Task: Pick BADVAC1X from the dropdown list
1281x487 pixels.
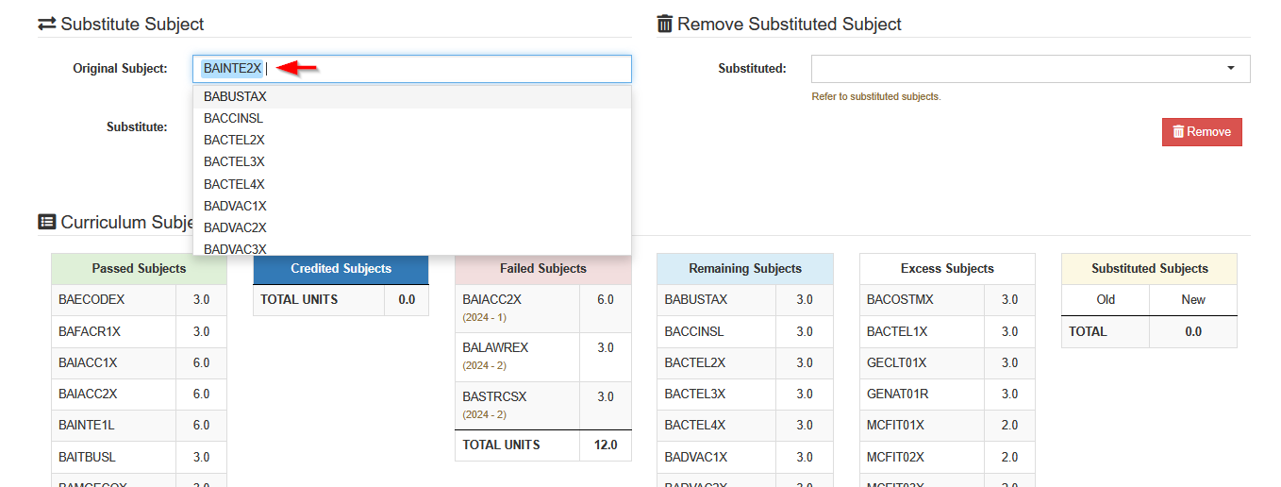Action: pos(412,207)
